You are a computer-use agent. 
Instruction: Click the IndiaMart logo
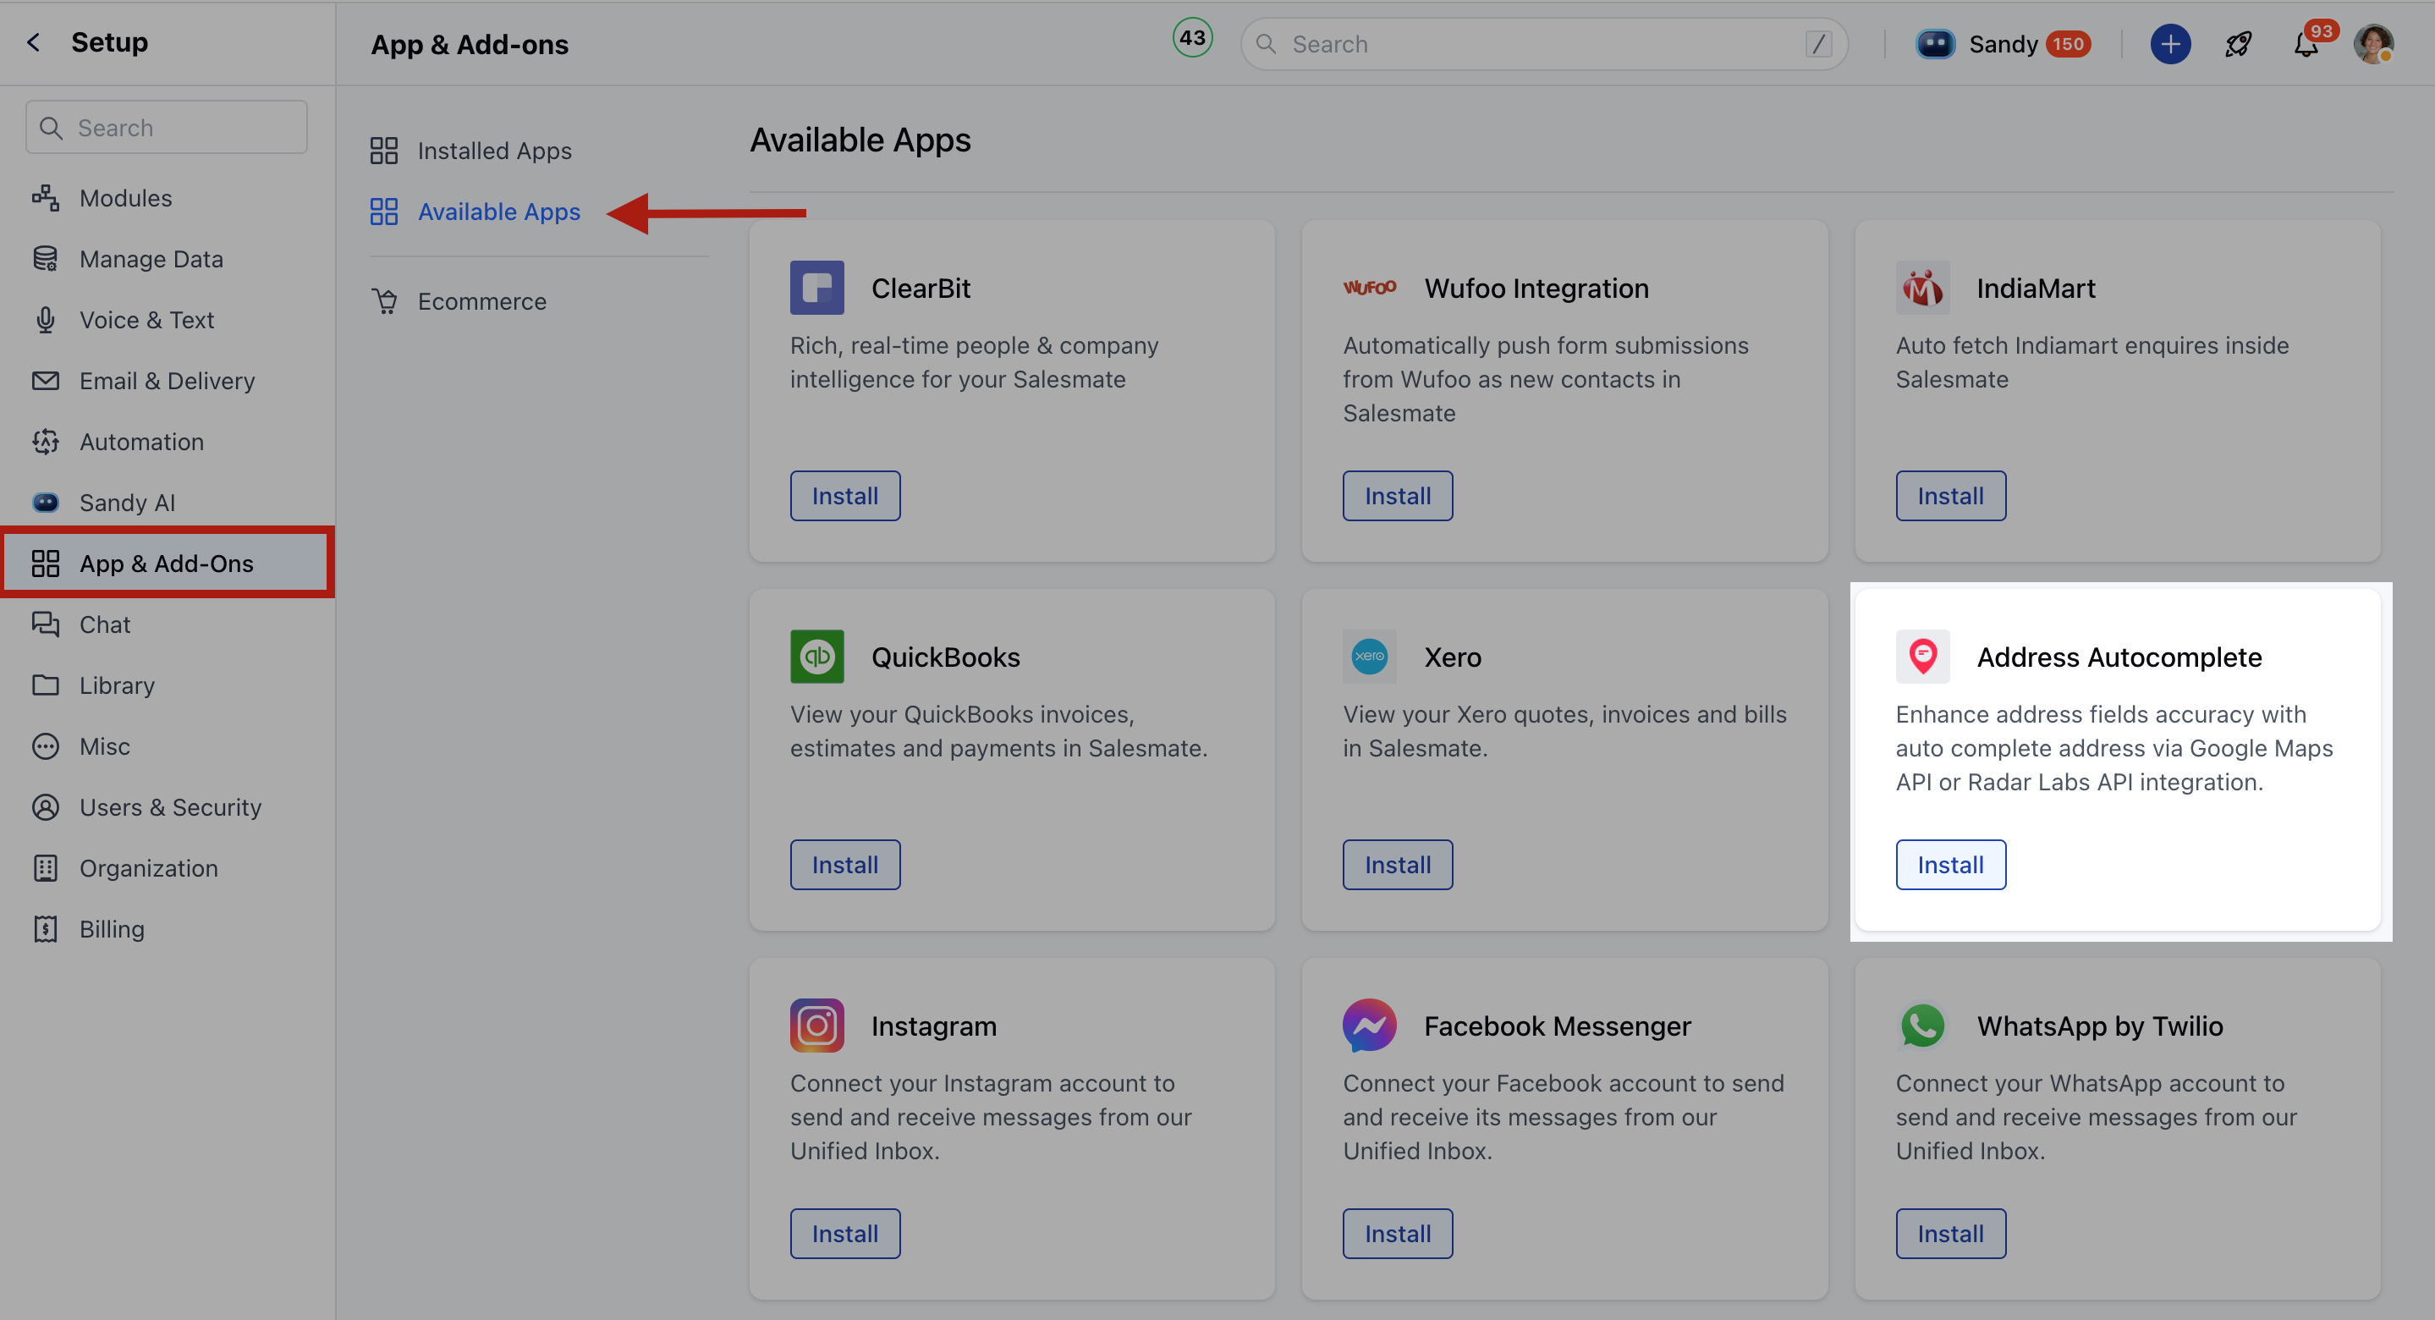pos(1922,288)
